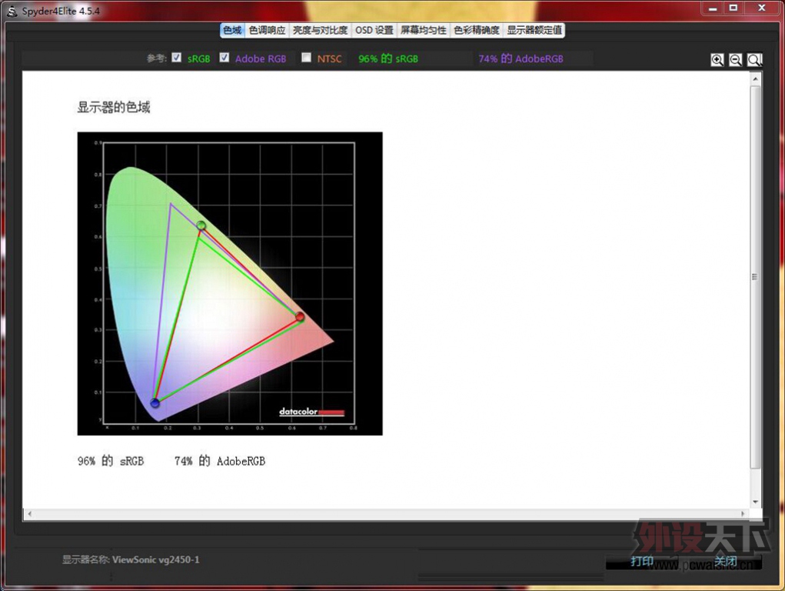Click the zoom-to-fit magnifier icon
This screenshot has width=785, height=591.
coord(754,60)
